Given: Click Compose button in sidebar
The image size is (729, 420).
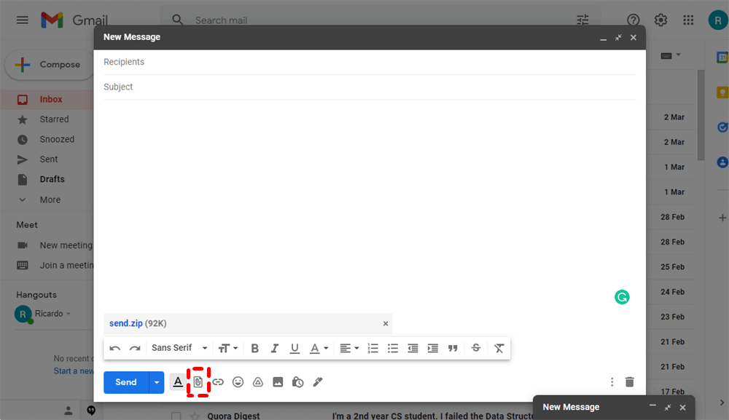Looking at the screenshot, I should coord(50,65).
